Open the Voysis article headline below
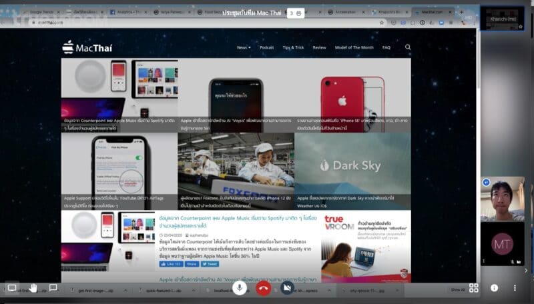Viewport: 534px width, 304px height. pyautogui.click(x=238, y=279)
